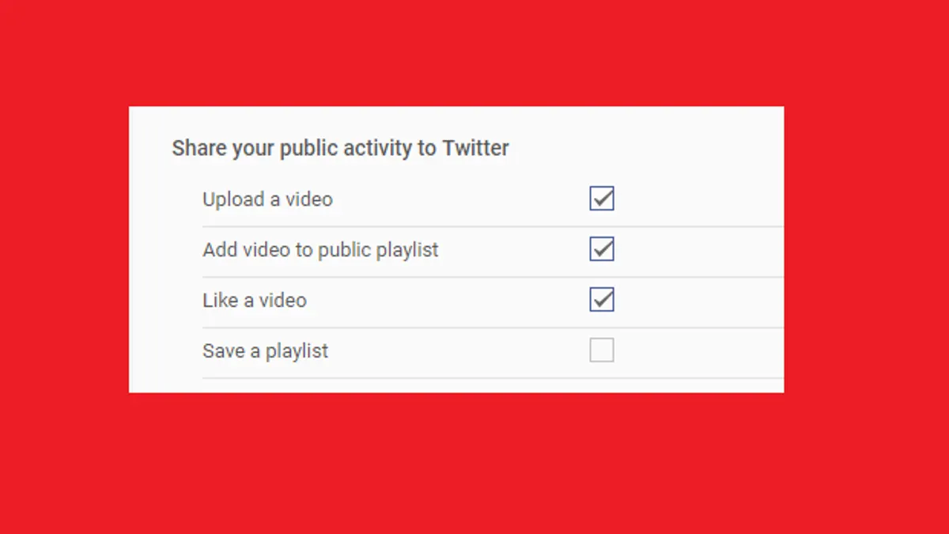Enable the Save a playlist checkbox
Image resolution: width=949 pixels, height=534 pixels.
coord(602,350)
